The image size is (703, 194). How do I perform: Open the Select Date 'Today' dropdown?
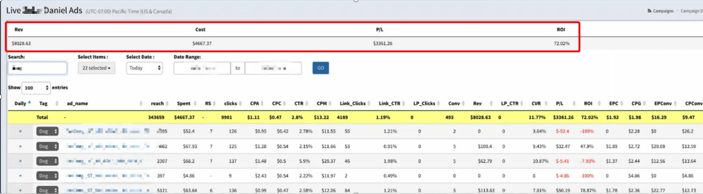tap(144, 68)
